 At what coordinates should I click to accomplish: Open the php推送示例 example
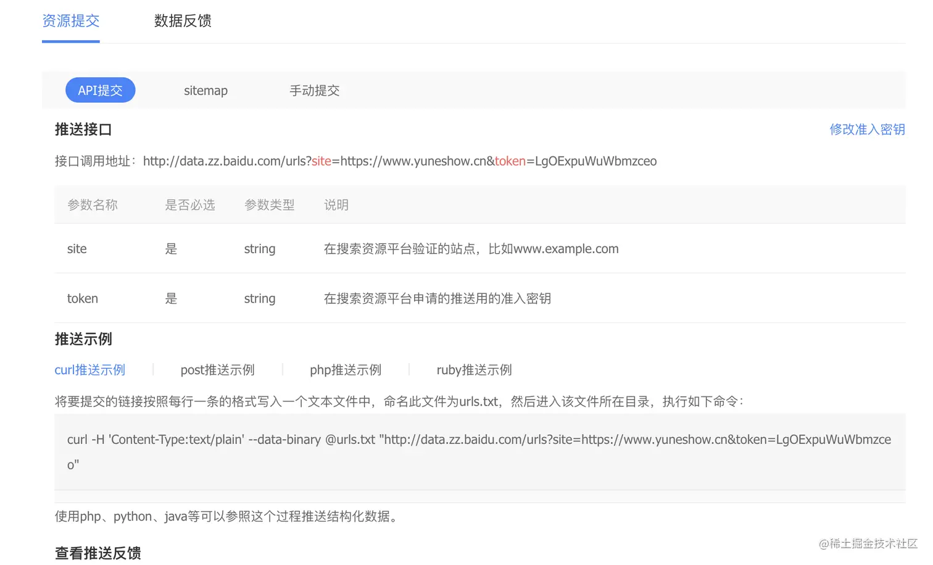point(345,370)
